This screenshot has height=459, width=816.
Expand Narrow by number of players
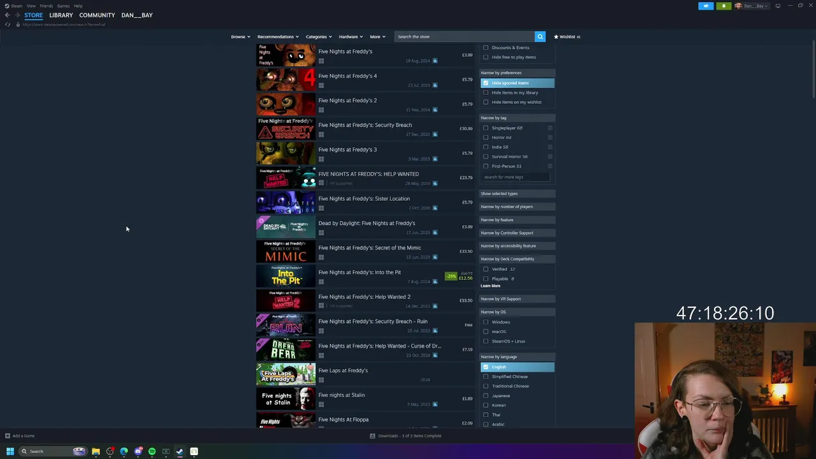click(x=517, y=207)
